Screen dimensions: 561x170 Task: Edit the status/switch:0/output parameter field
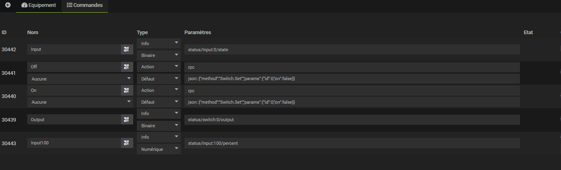click(x=352, y=120)
